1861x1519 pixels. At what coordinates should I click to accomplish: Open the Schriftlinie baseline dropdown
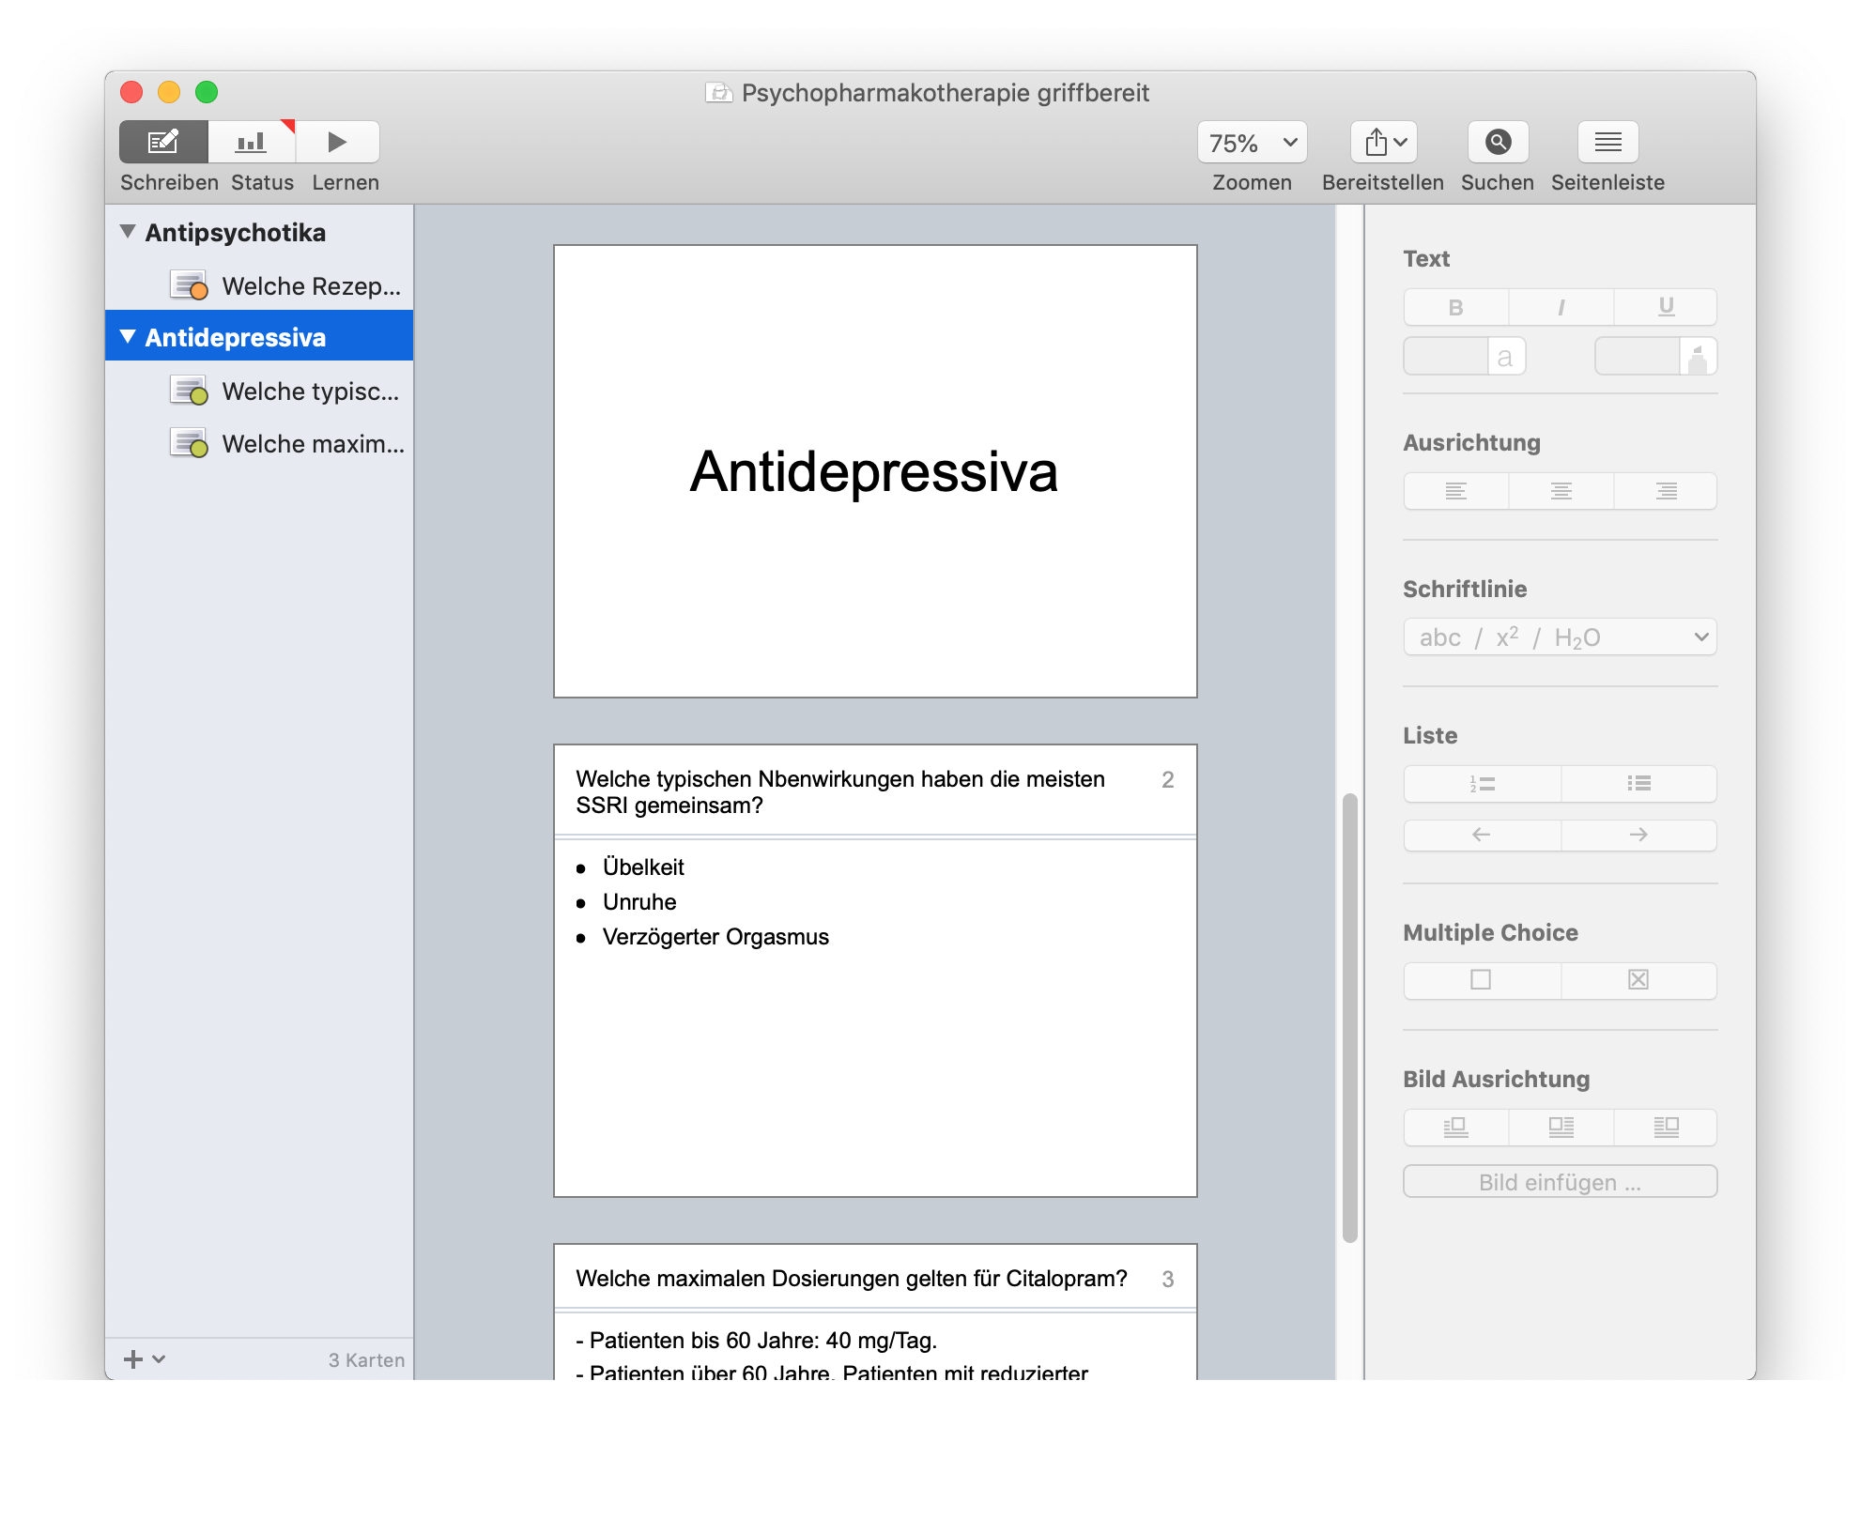1560,637
